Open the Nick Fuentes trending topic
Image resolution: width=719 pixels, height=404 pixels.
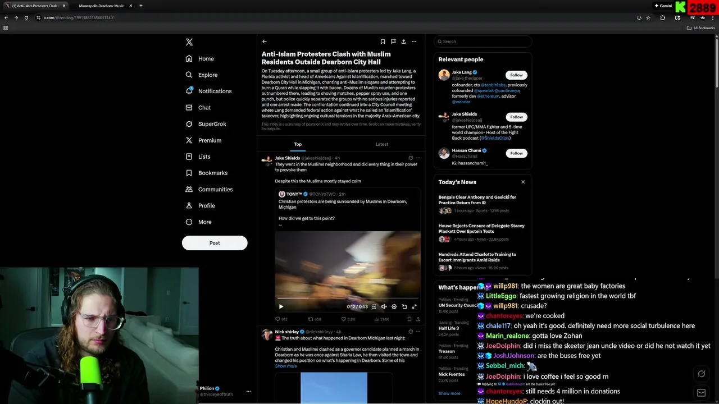[x=453, y=373]
